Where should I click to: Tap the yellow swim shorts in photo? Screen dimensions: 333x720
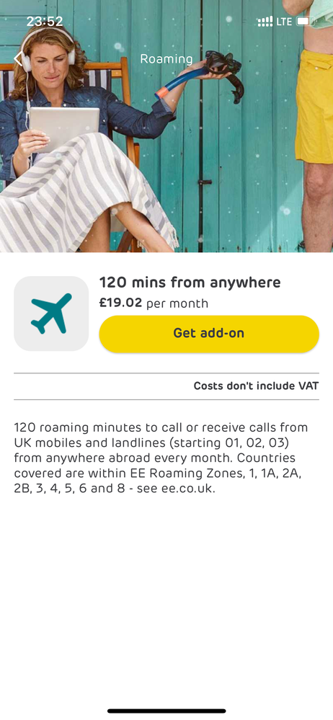click(314, 107)
